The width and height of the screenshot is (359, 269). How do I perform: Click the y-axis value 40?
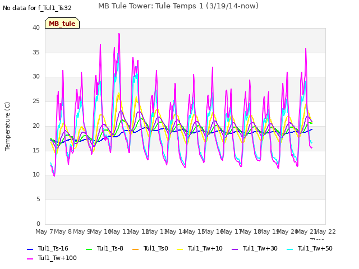coord(36,27)
